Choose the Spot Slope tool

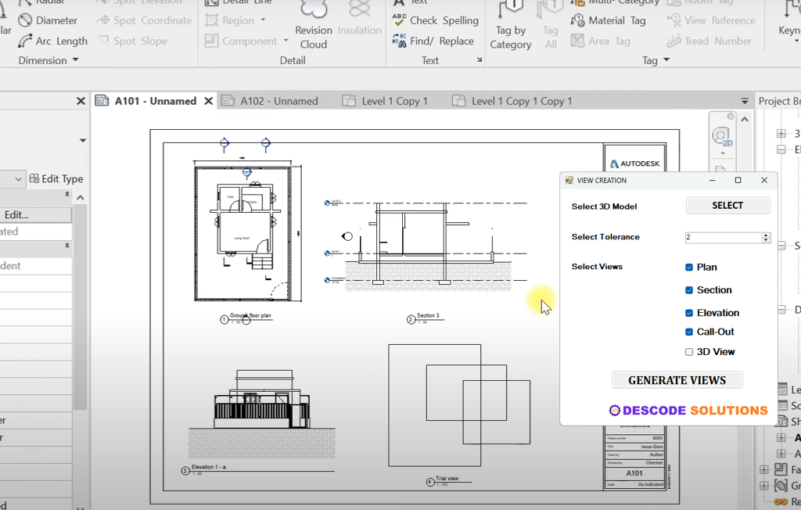pos(132,41)
